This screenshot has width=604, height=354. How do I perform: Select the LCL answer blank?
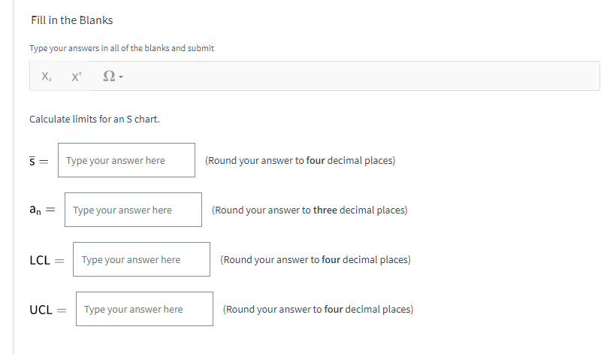(141, 259)
